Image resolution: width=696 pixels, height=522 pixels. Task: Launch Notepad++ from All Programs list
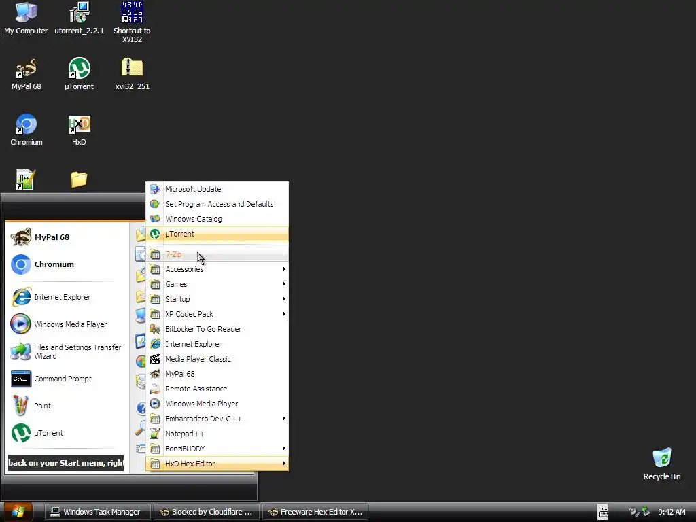click(217, 434)
